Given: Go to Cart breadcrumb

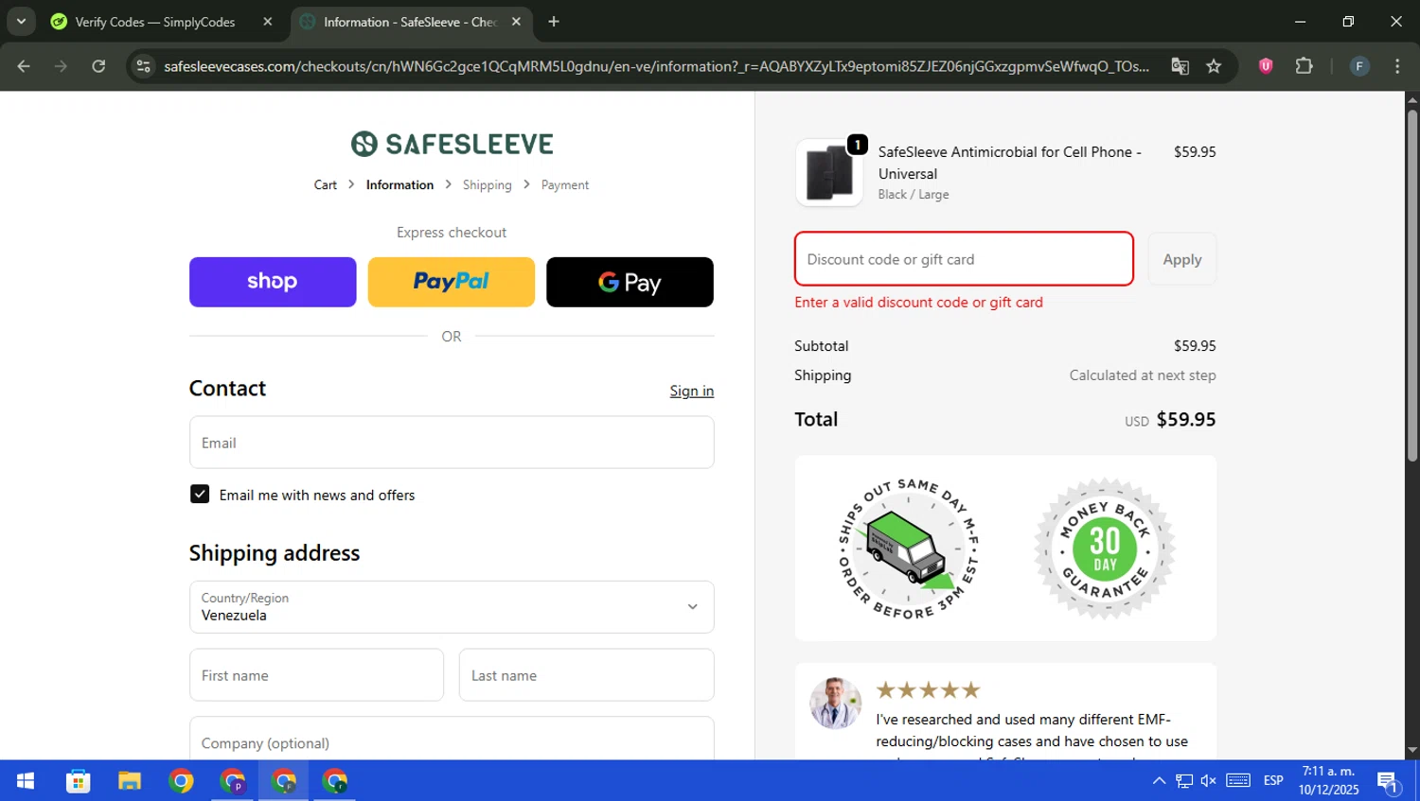Looking at the screenshot, I should pos(326,185).
